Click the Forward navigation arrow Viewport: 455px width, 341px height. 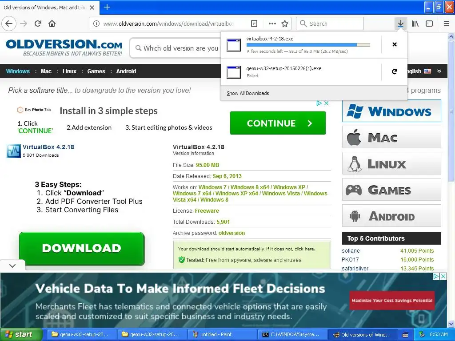[24, 24]
